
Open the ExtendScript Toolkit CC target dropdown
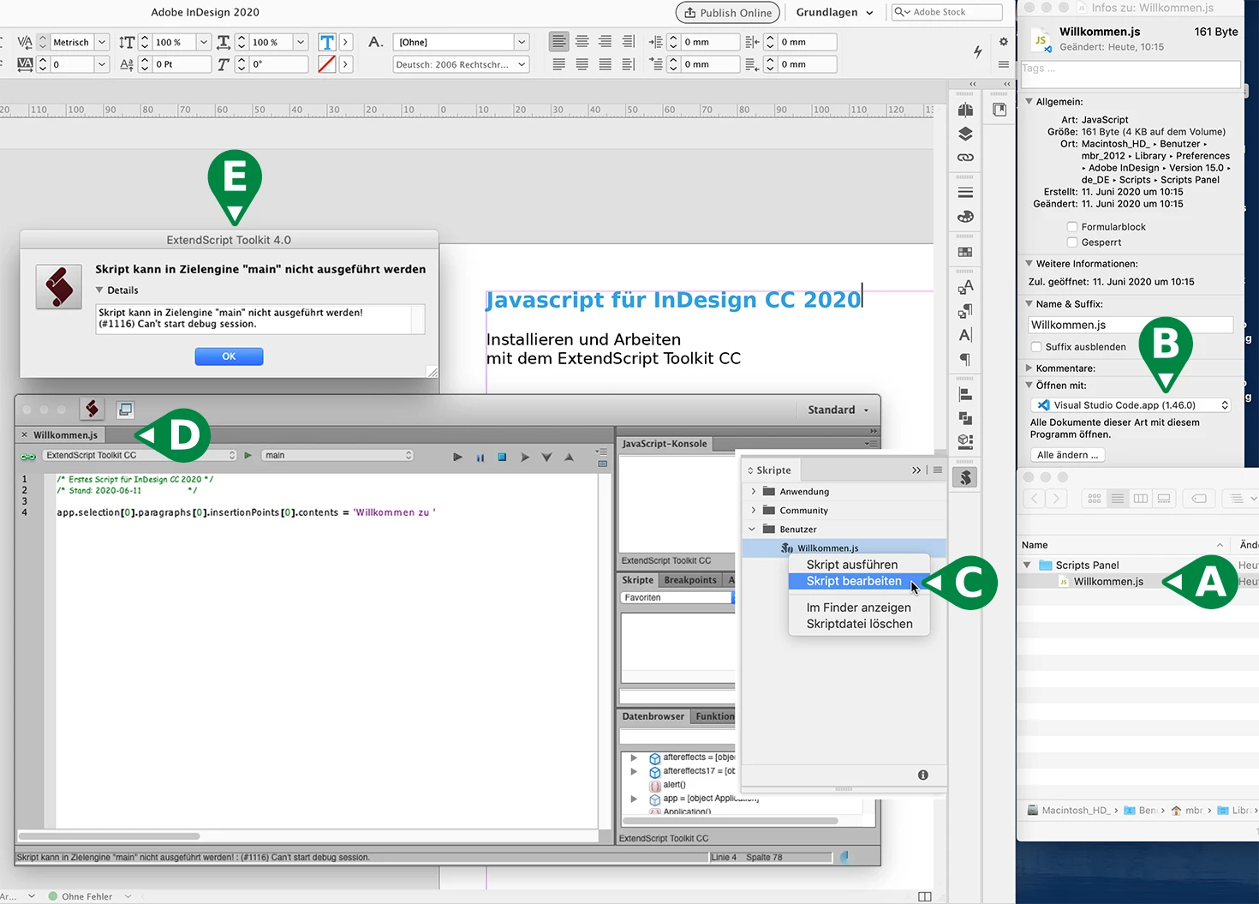pos(140,455)
